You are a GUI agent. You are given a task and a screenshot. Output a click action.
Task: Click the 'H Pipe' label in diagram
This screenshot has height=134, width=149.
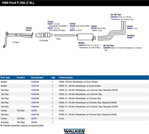tap(16, 42)
